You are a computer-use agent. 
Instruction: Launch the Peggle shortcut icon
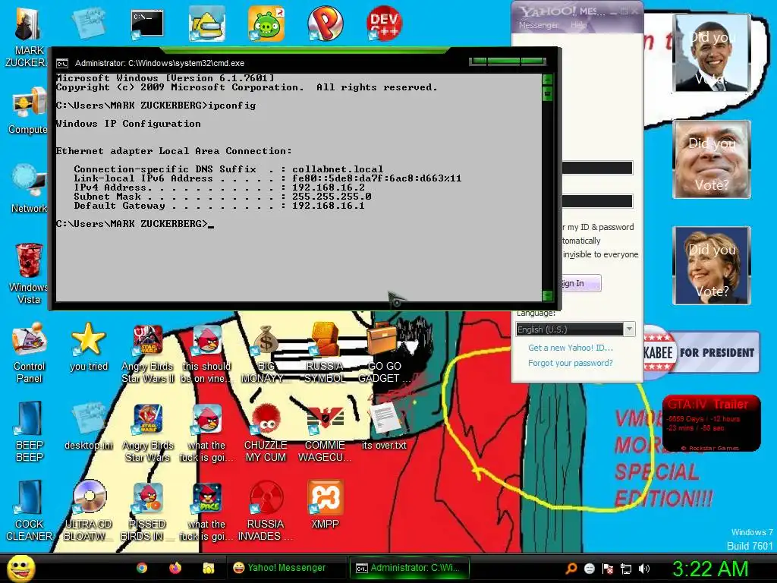tap(325, 24)
